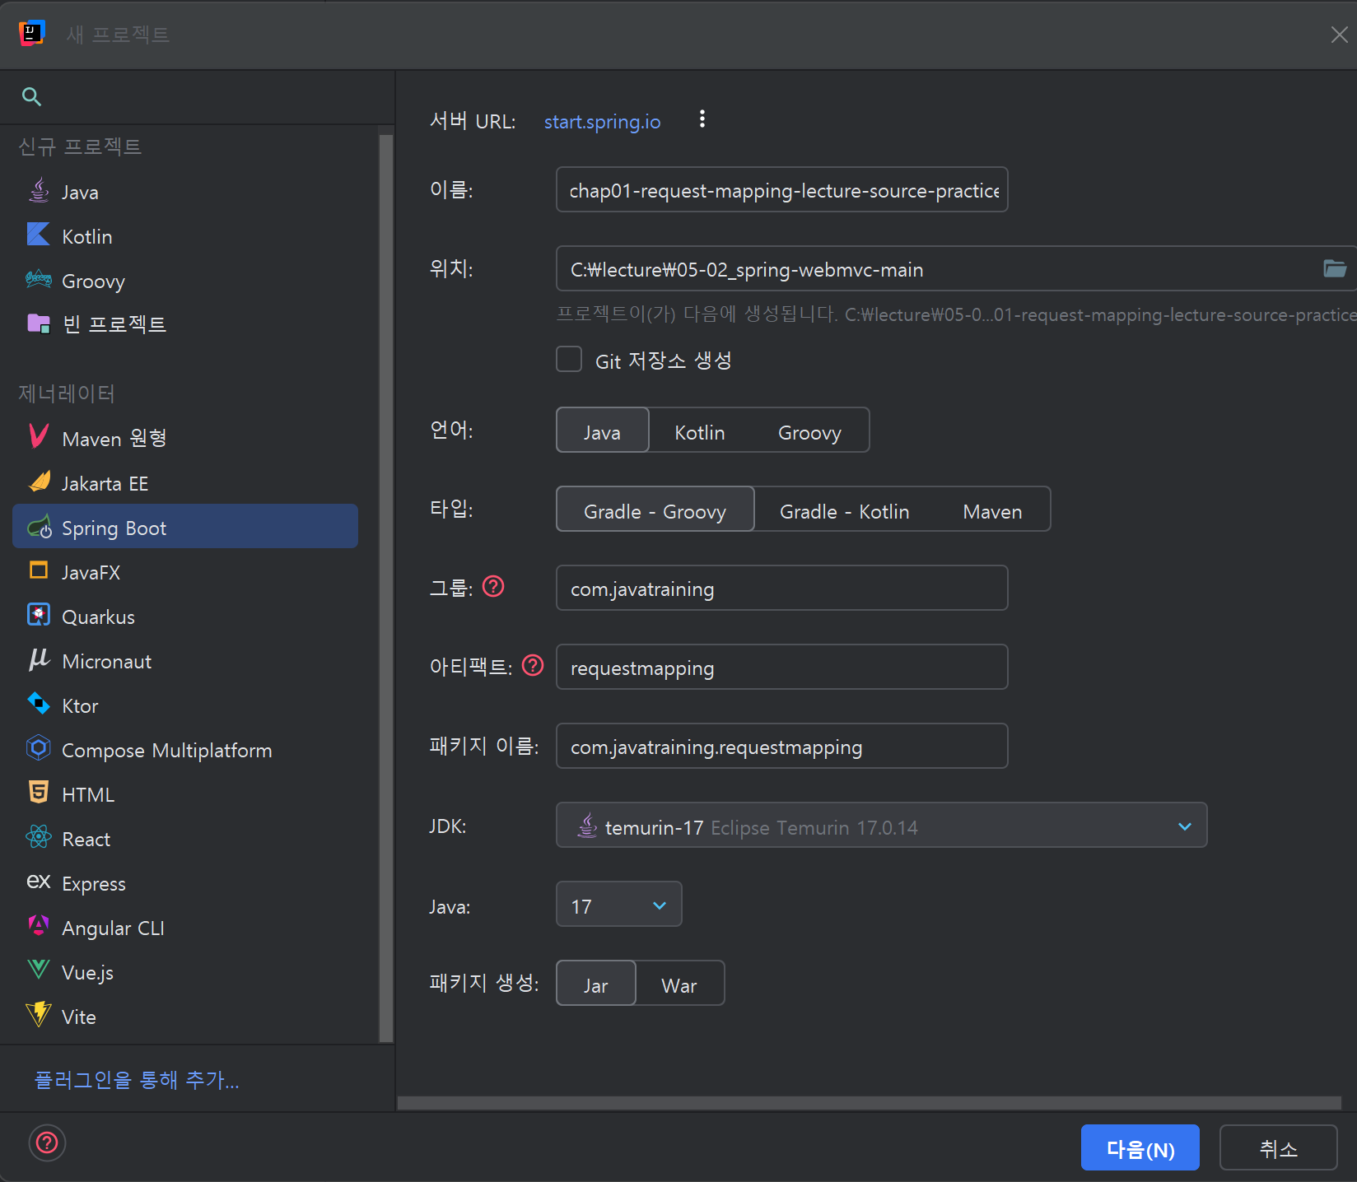Click the Angular CLI icon
1357x1182 pixels.
click(39, 927)
